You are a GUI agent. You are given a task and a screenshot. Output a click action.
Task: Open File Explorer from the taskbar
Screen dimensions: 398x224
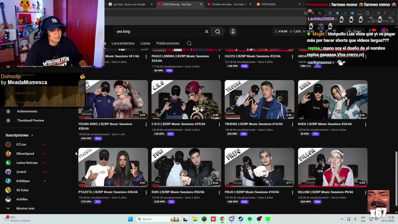click(x=195, y=219)
